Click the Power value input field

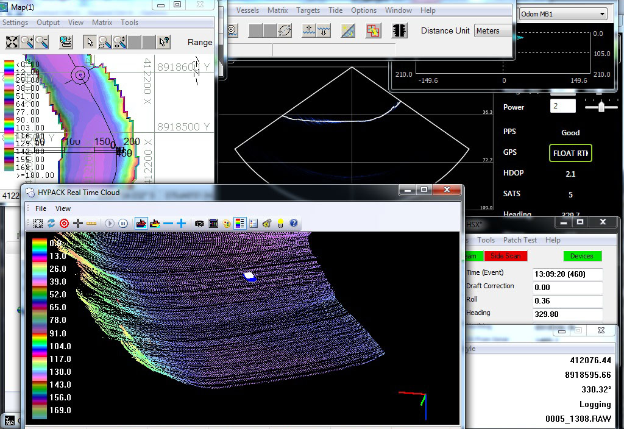pyautogui.click(x=562, y=106)
